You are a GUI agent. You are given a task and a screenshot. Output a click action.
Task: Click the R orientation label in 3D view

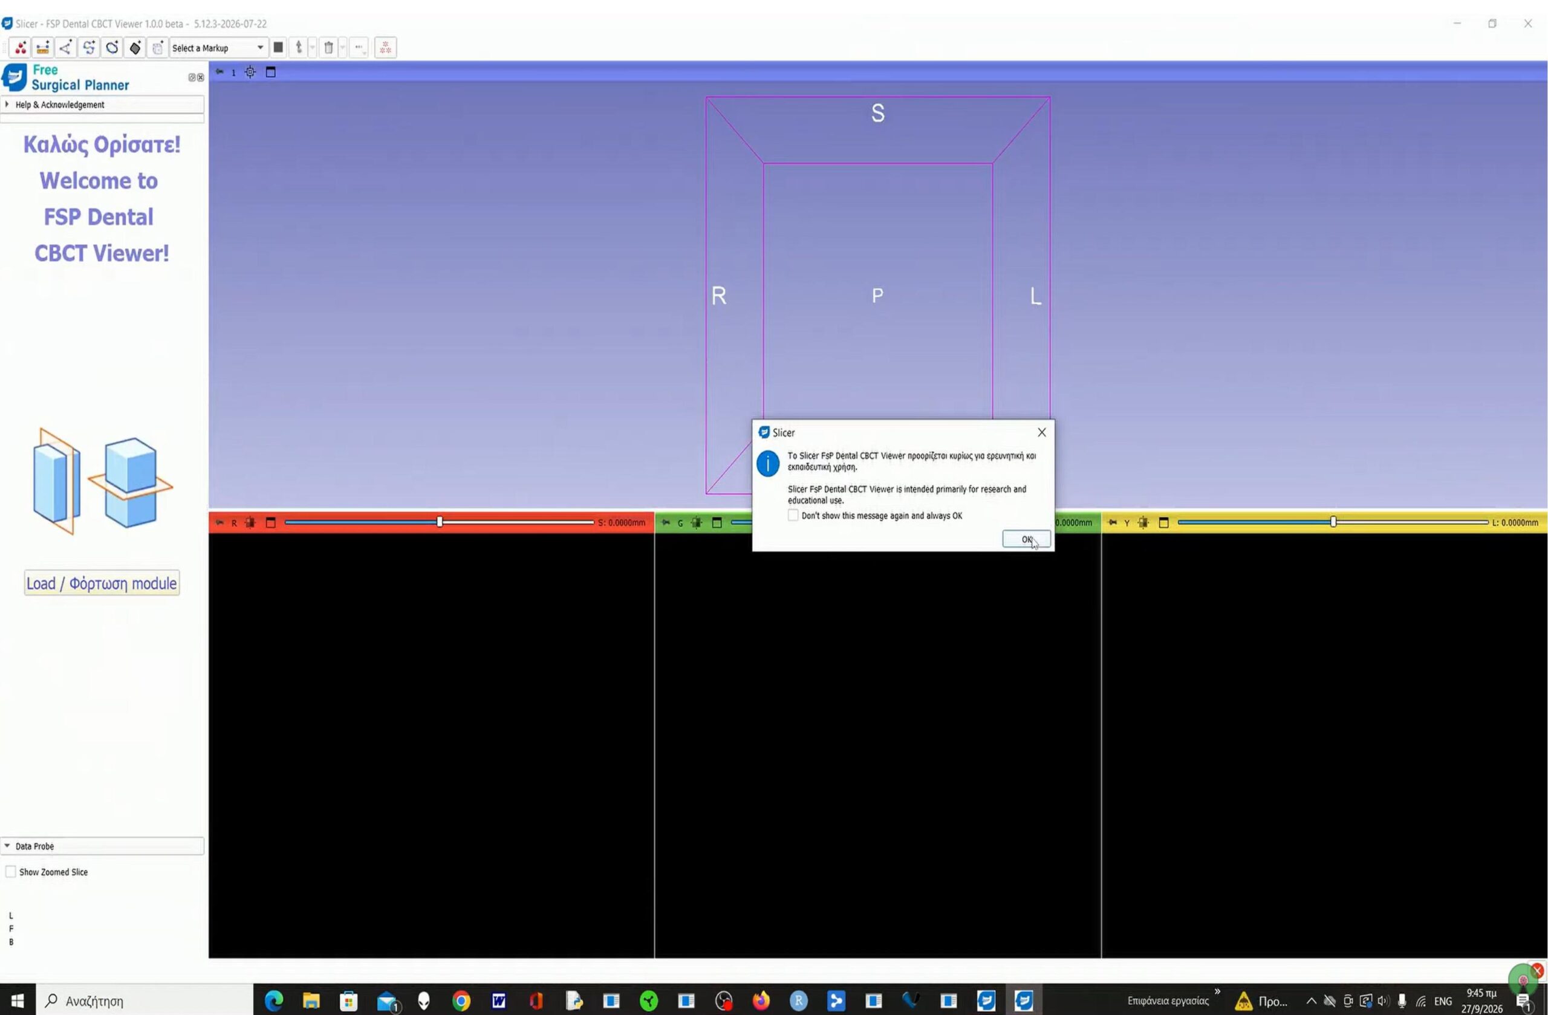(x=719, y=296)
